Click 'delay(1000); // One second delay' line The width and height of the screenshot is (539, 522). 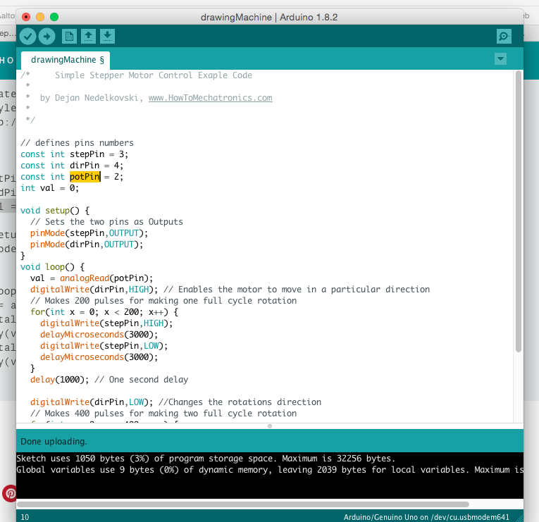pyautogui.click(x=109, y=380)
